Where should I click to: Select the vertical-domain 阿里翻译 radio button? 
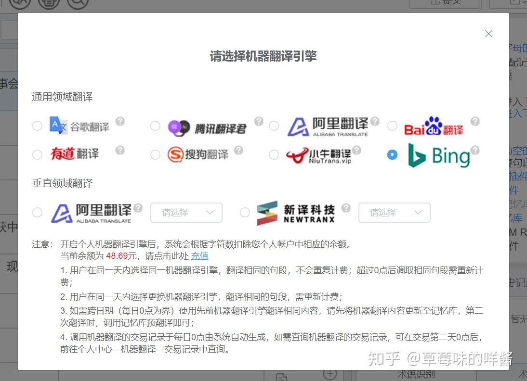(x=37, y=212)
